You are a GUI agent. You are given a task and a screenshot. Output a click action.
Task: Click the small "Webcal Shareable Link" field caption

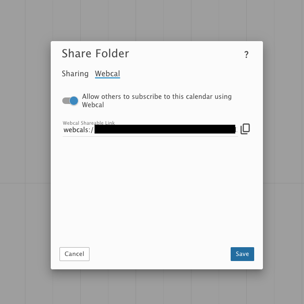click(x=89, y=123)
